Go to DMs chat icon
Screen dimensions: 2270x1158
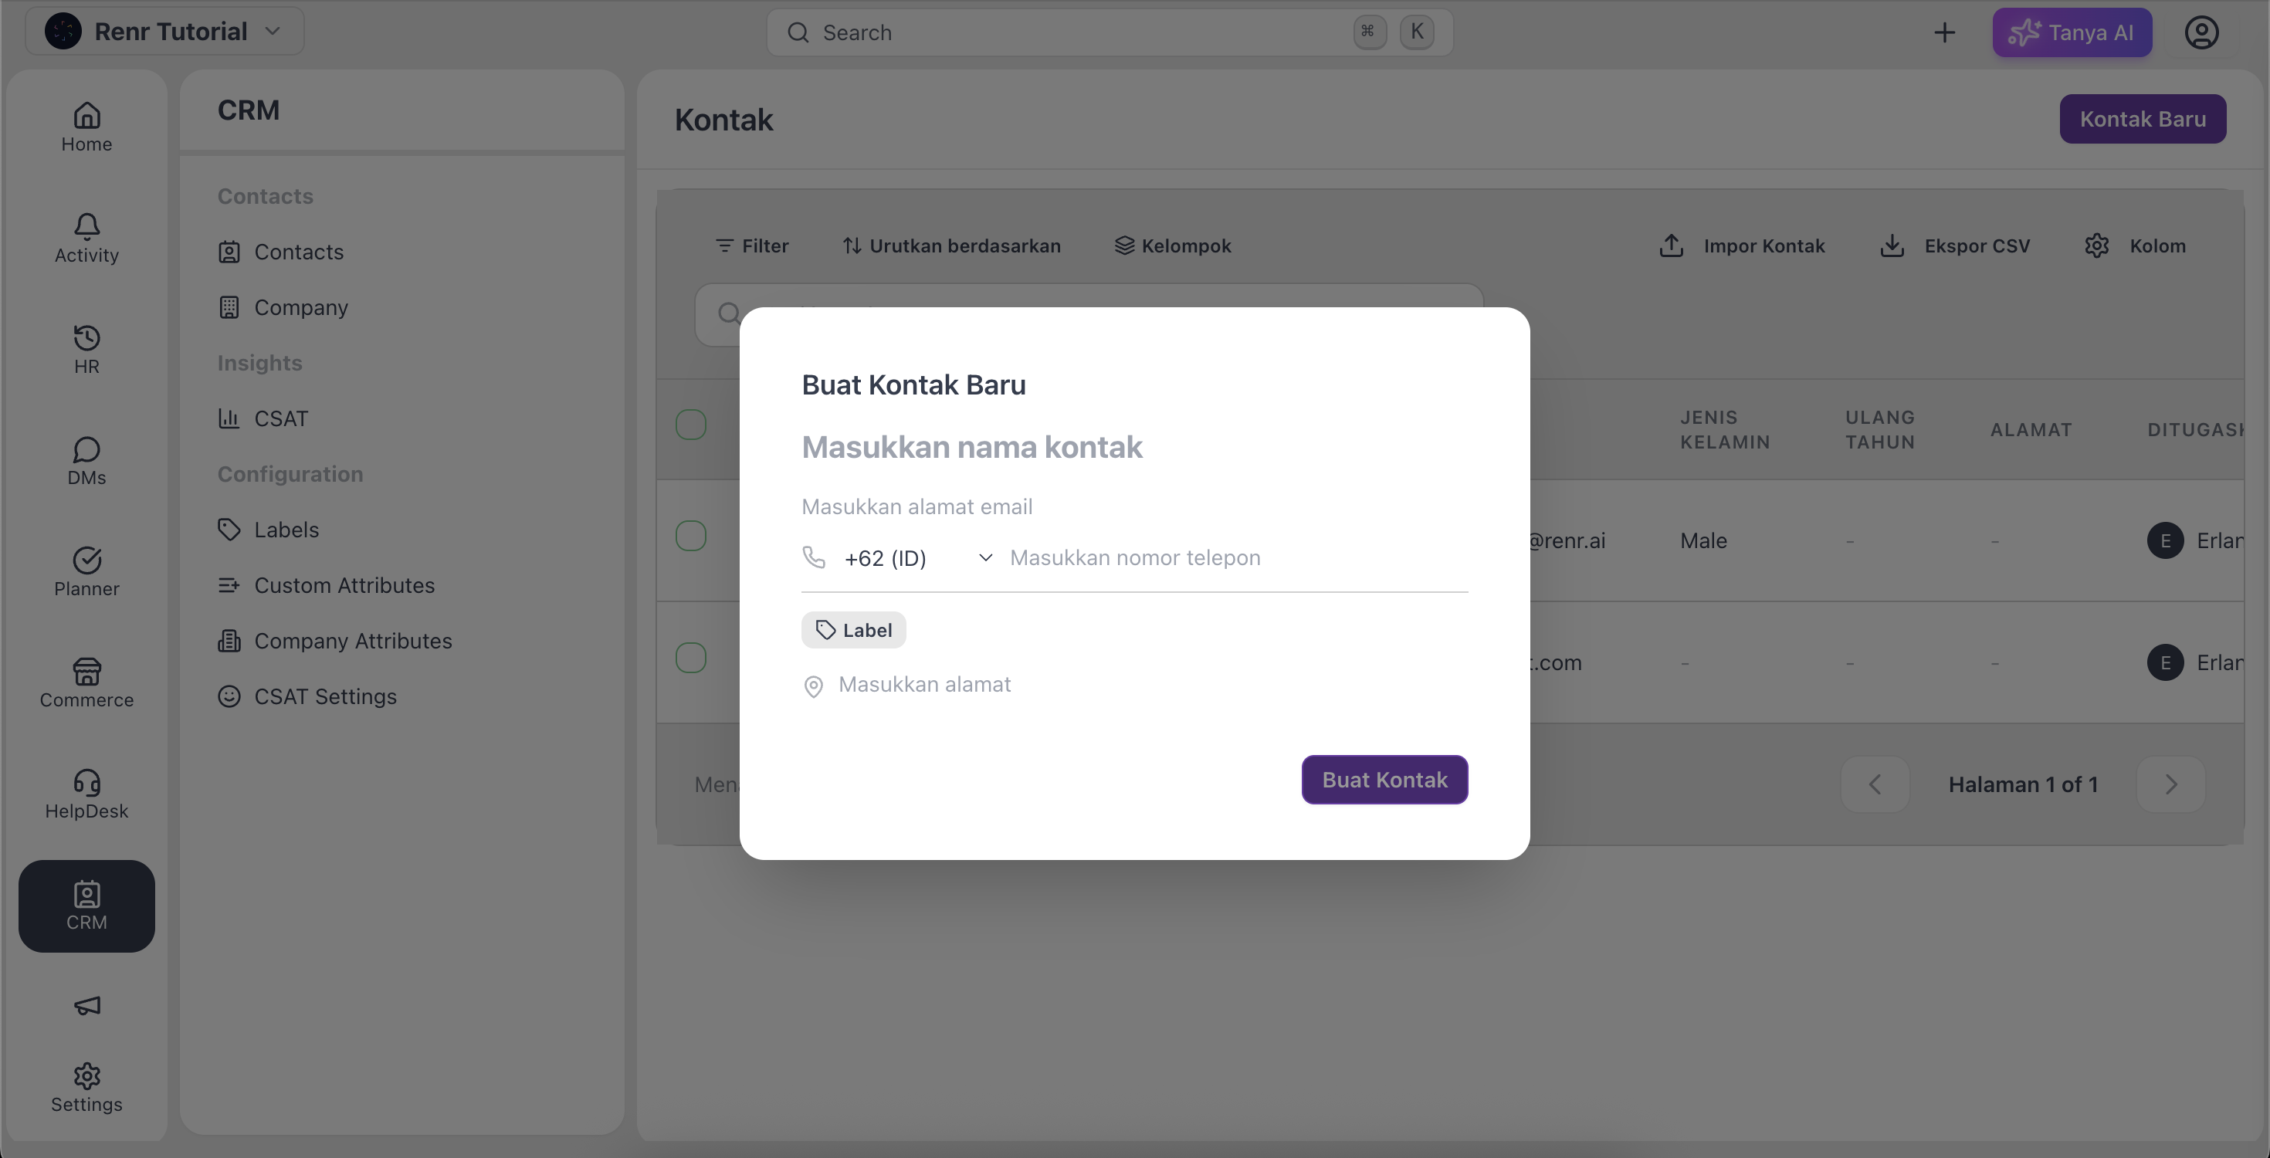[86, 449]
